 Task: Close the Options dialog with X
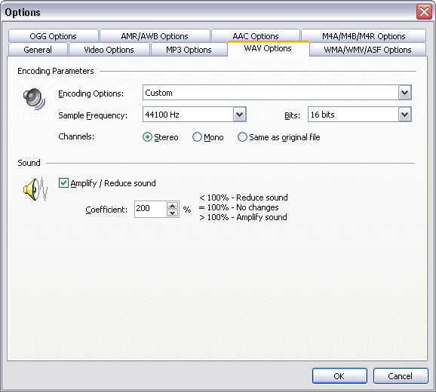[424, 12]
